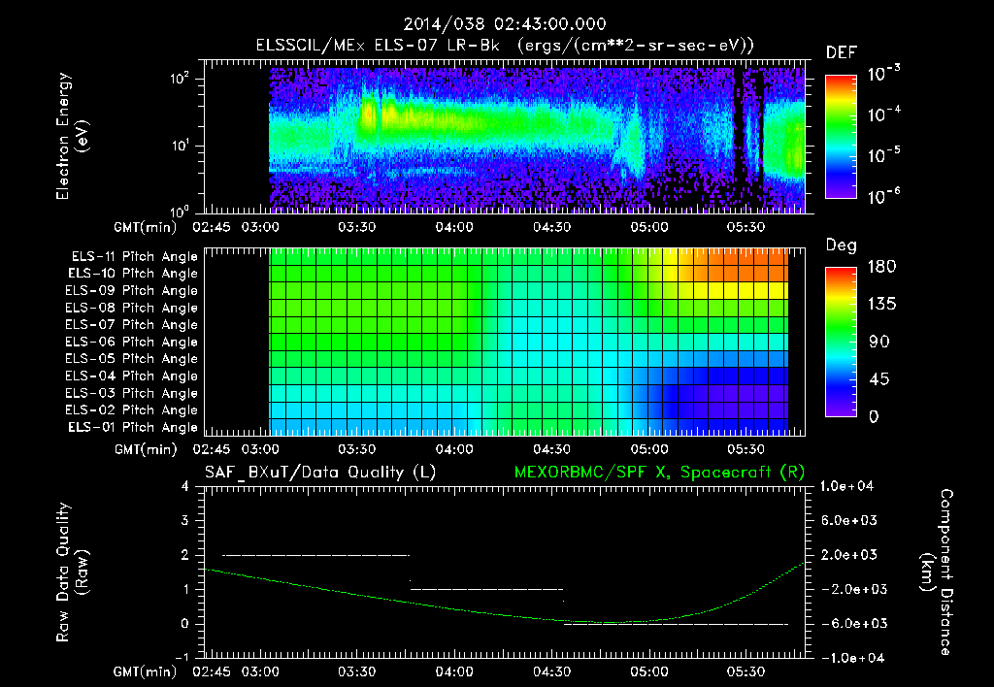Select the ELS-04 Pitch Angle row label
Screen dimensions: 994x687
pos(132,376)
